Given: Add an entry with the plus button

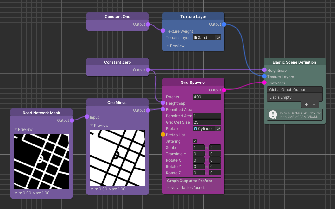Looking at the screenshot, I should [x=306, y=104].
